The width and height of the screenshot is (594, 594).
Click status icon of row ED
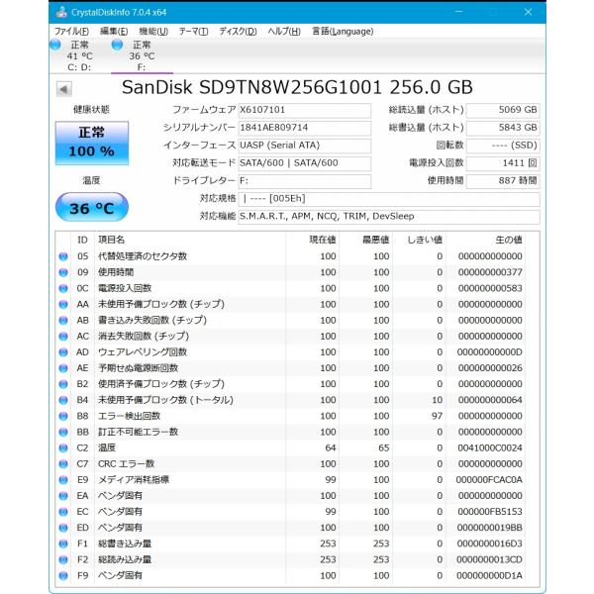tap(63, 528)
